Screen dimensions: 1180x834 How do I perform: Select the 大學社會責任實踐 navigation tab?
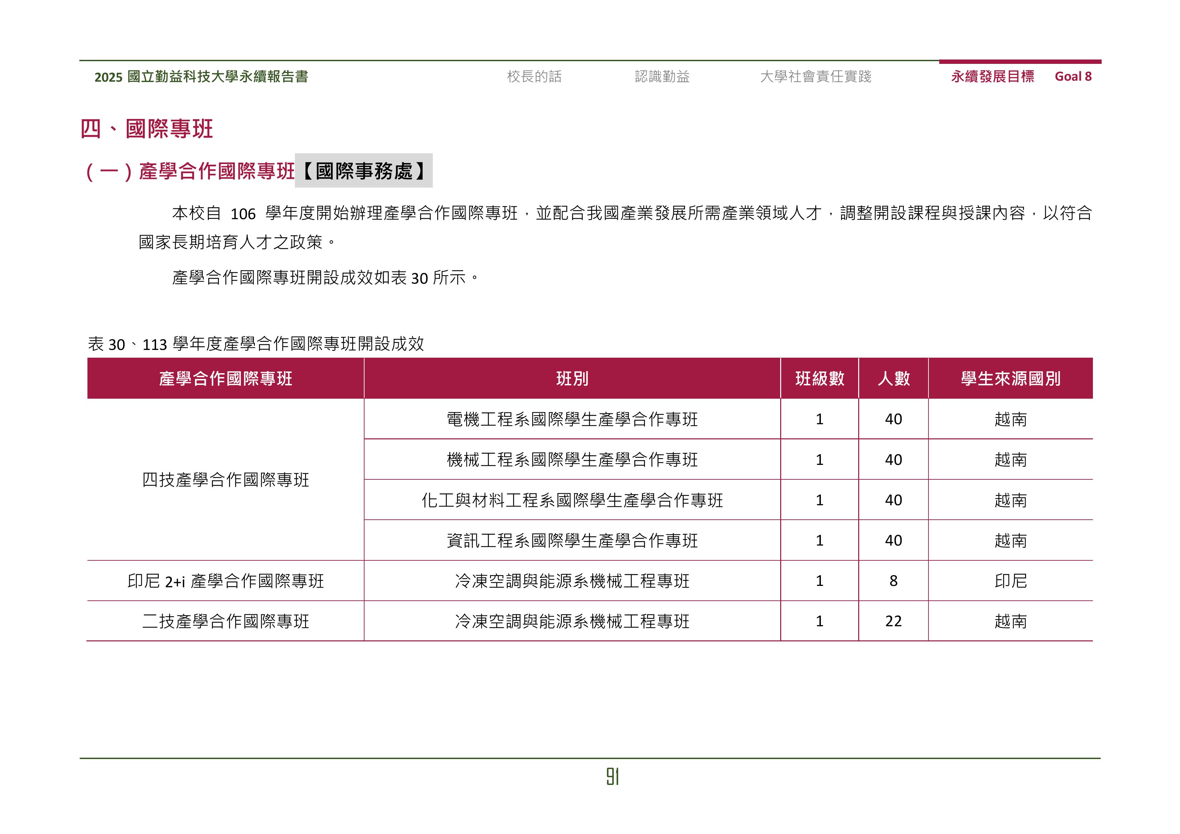815,77
